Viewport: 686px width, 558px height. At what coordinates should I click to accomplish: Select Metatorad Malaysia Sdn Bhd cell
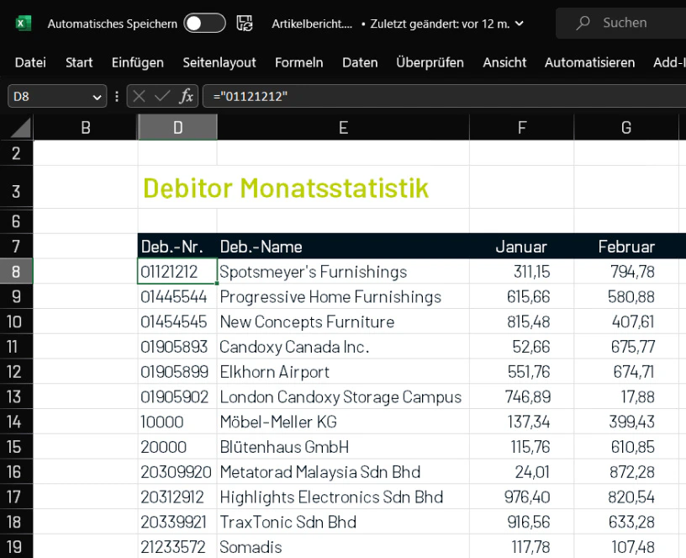coord(344,471)
